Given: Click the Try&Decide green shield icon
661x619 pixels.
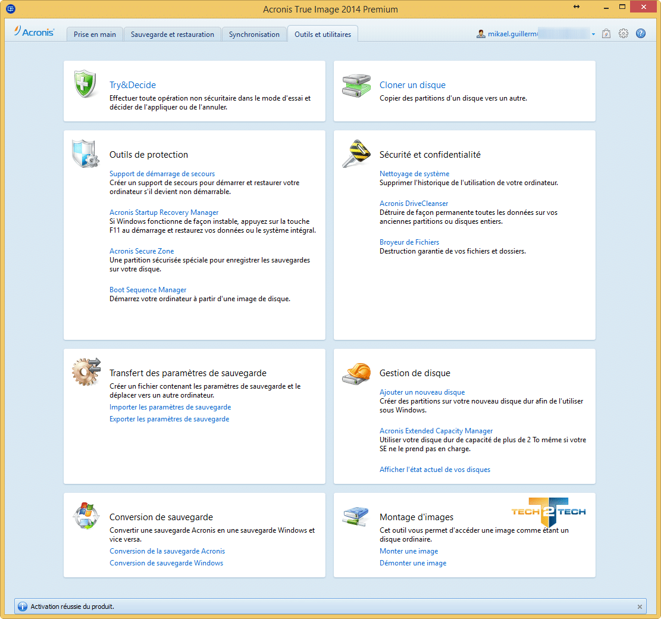Looking at the screenshot, I should pyautogui.click(x=85, y=83).
